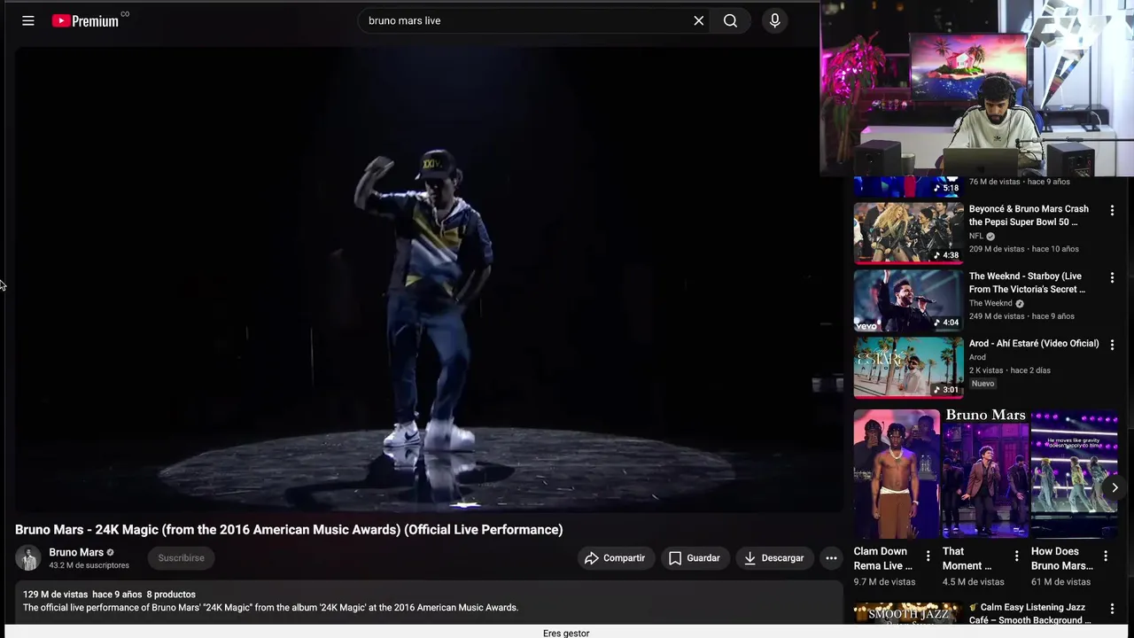The height and width of the screenshot is (638, 1134).
Task: Open 'The Weeknd - Starboy' video title
Action: (x=1027, y=283)
